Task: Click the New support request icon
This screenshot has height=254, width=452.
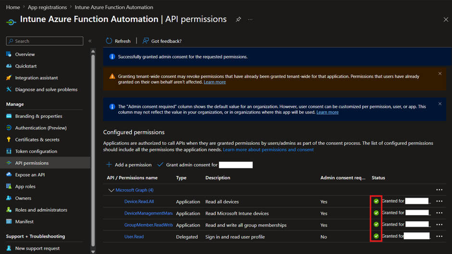Action: 9,248
